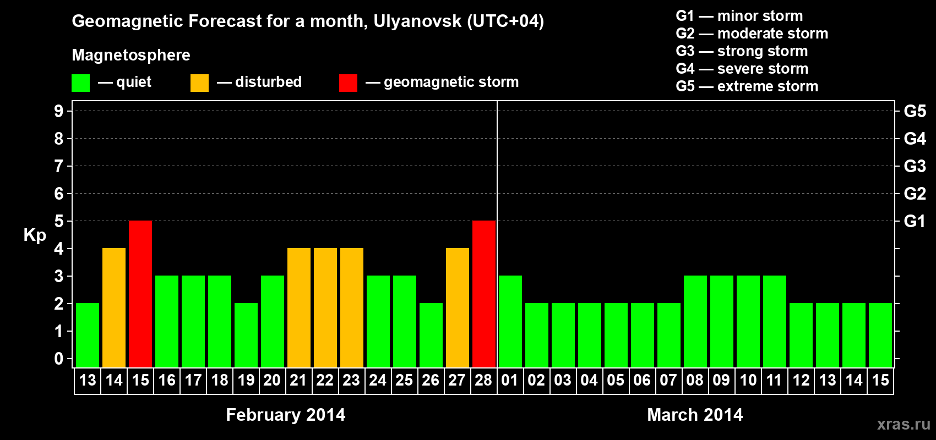
Task: Click the orange bar for February 21
Action: [299, 308]
